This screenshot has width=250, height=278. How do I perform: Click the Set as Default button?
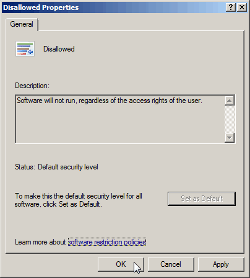click(202, 199)
